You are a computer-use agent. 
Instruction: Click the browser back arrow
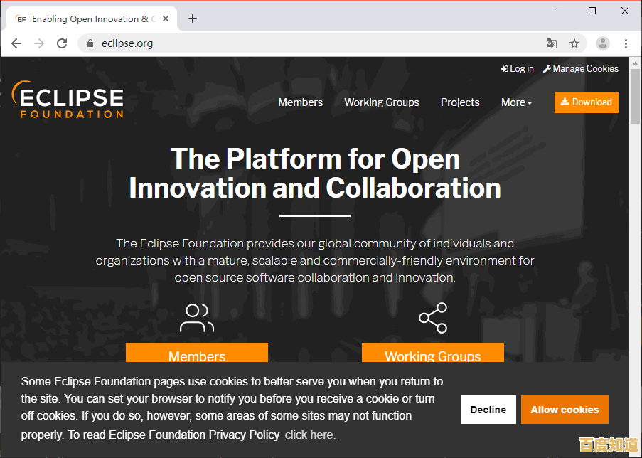coord(16,43)
